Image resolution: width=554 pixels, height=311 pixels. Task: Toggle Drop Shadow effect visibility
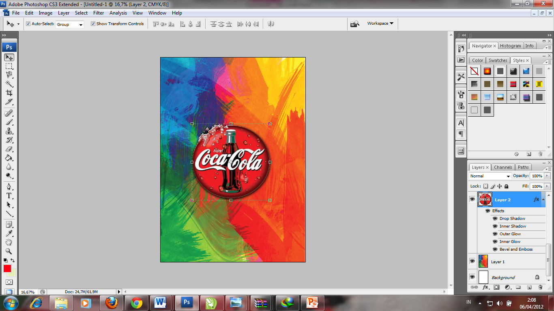pos(495,219)
